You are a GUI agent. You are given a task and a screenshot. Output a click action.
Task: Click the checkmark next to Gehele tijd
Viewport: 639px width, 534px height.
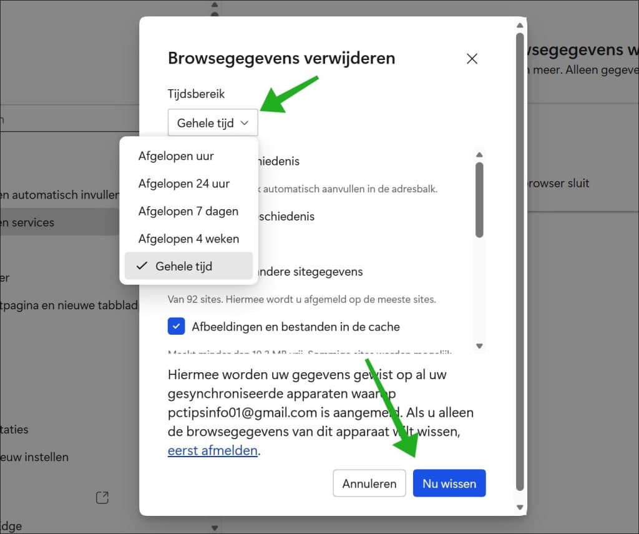tap(140, 265)
